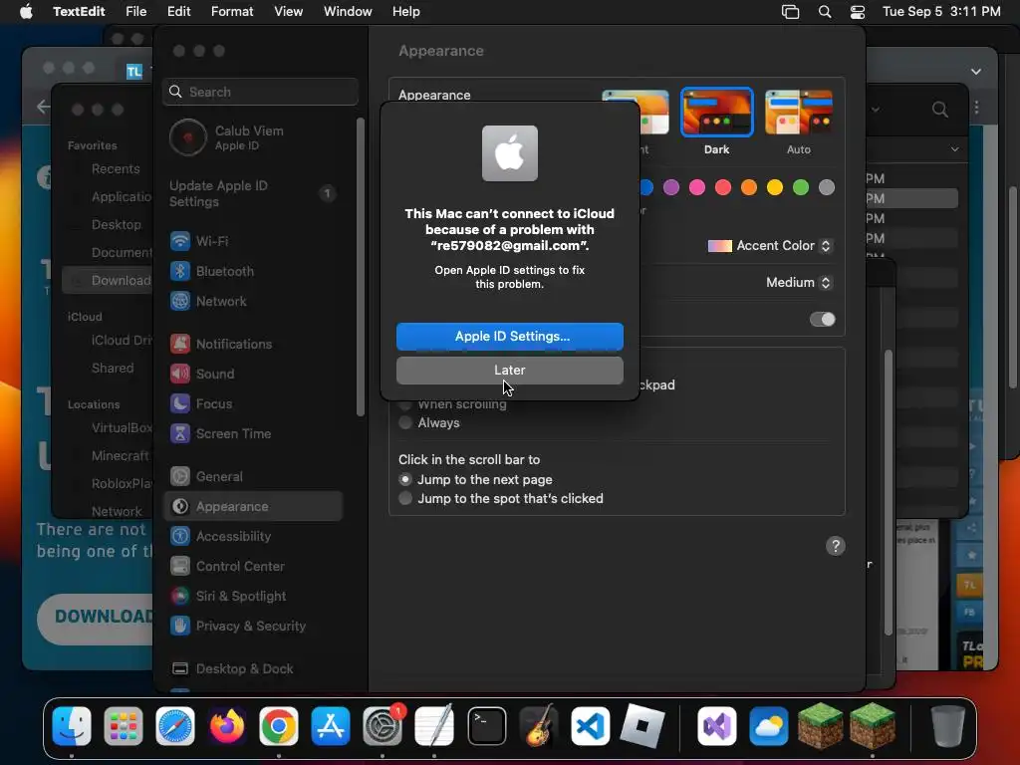Open the Help menu in menu bar
Image resolution: width=1020 pixels, height=765 pixels.
click(x=406, y=12)
